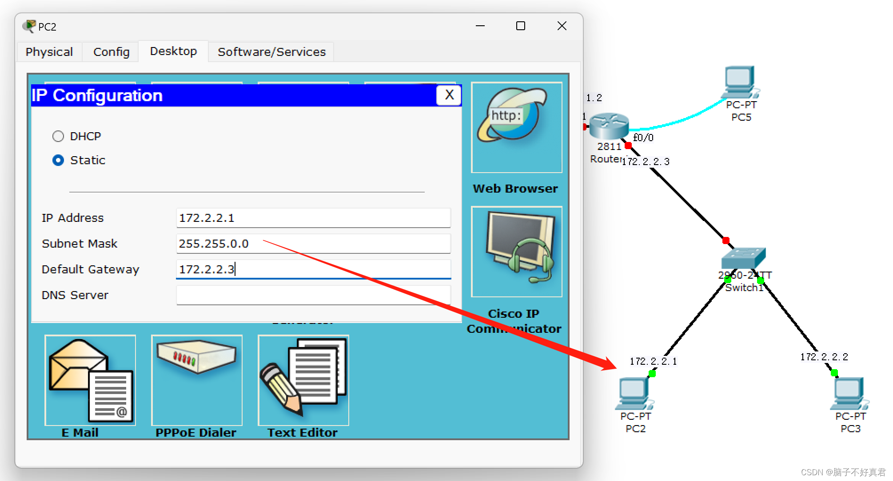Image resolution: width=893 pixels, height=481 pixels.
Task: Launch Cisco IP Communicator app
Action: 516,252
